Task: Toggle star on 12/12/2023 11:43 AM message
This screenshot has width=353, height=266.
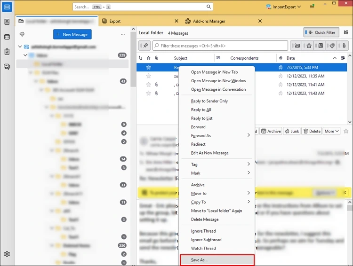Action: click(148, 93)
